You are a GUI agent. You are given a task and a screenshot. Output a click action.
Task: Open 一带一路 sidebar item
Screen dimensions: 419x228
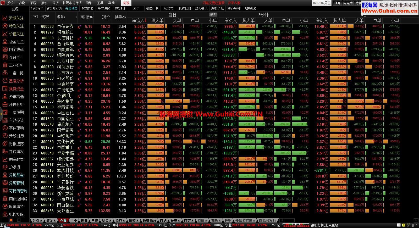(13, 73)
